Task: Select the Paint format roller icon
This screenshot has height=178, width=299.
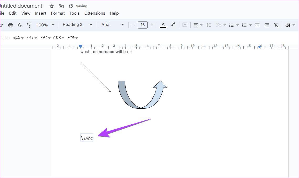Action: point(29,25)
